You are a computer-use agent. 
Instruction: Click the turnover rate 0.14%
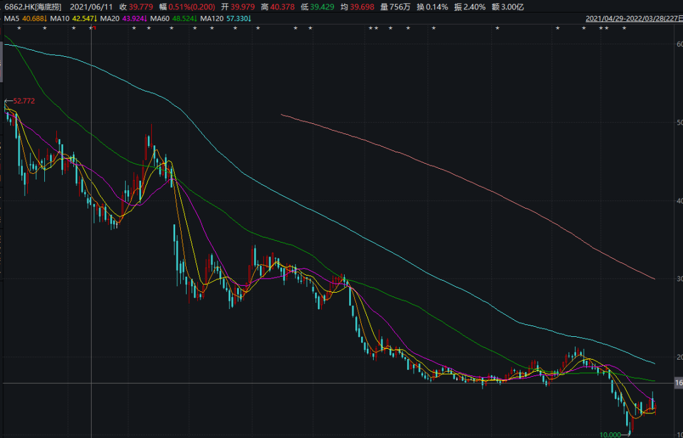(436, 7)
